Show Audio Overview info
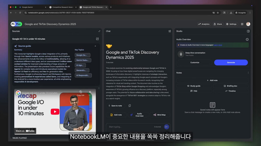 pyautogui.click(x=247, y=39)
